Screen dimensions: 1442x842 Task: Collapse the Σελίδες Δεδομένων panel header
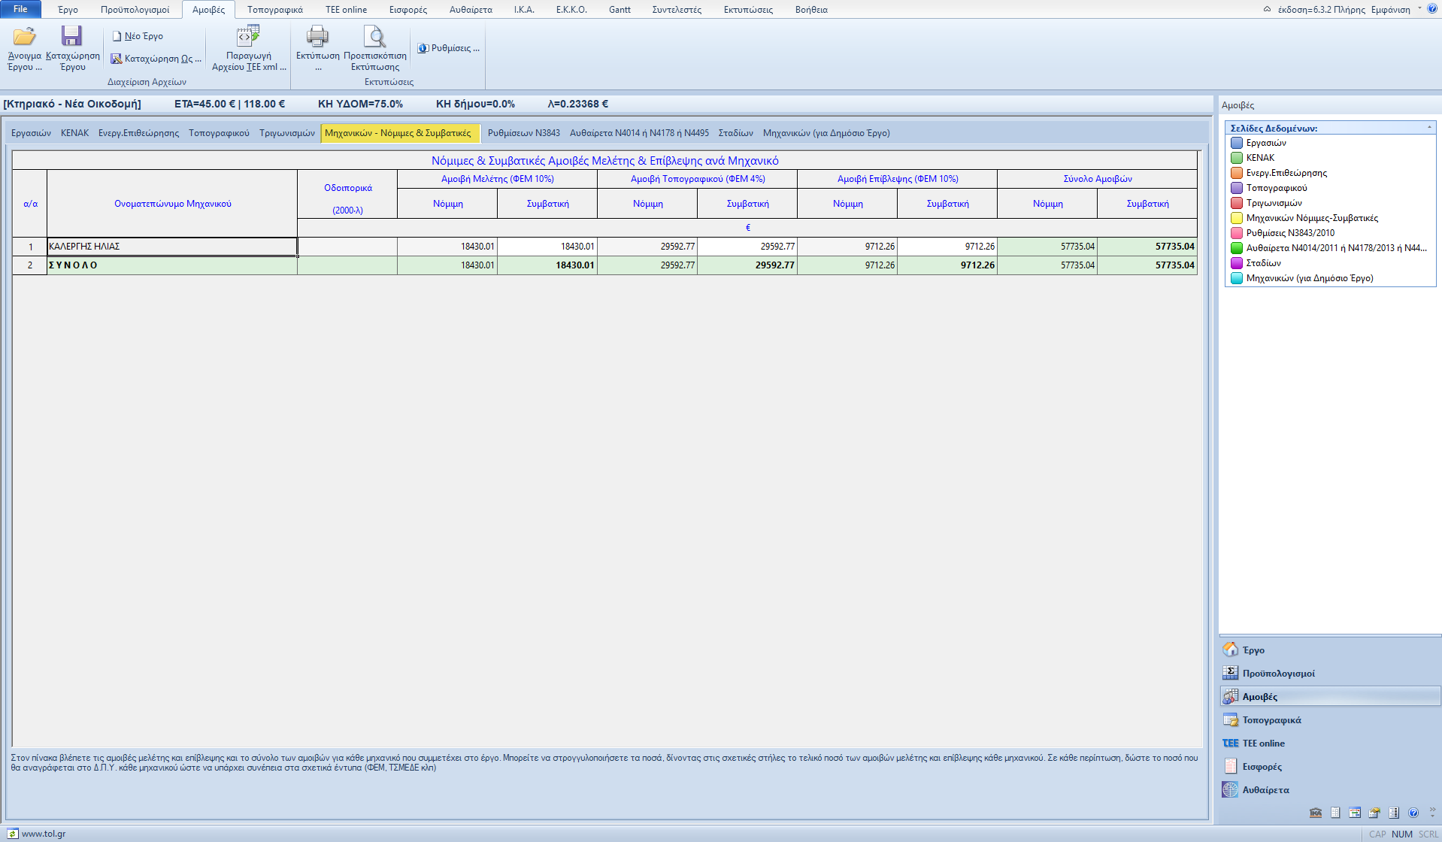click(x=1429, y=128)
